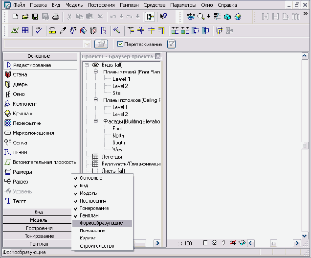
Task: Click the blue grid toolbar icon
Action: (x=25, y=30)
